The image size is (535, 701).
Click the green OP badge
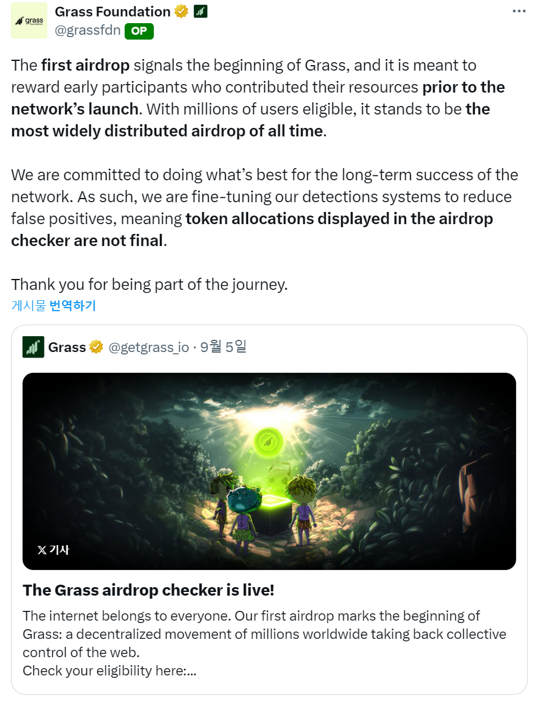click(139, 30)
